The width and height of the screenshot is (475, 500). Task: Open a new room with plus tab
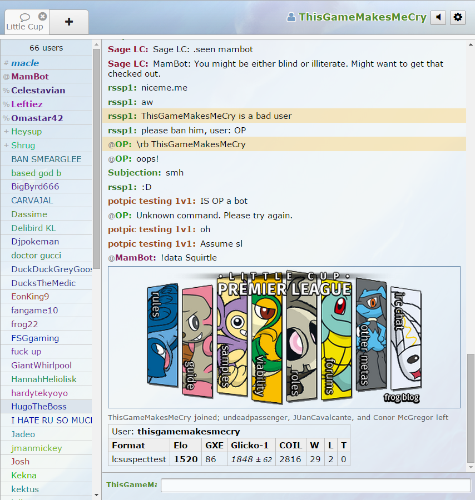pos(69,22)
